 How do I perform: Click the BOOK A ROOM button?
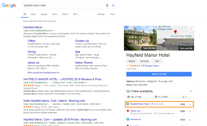159,74
